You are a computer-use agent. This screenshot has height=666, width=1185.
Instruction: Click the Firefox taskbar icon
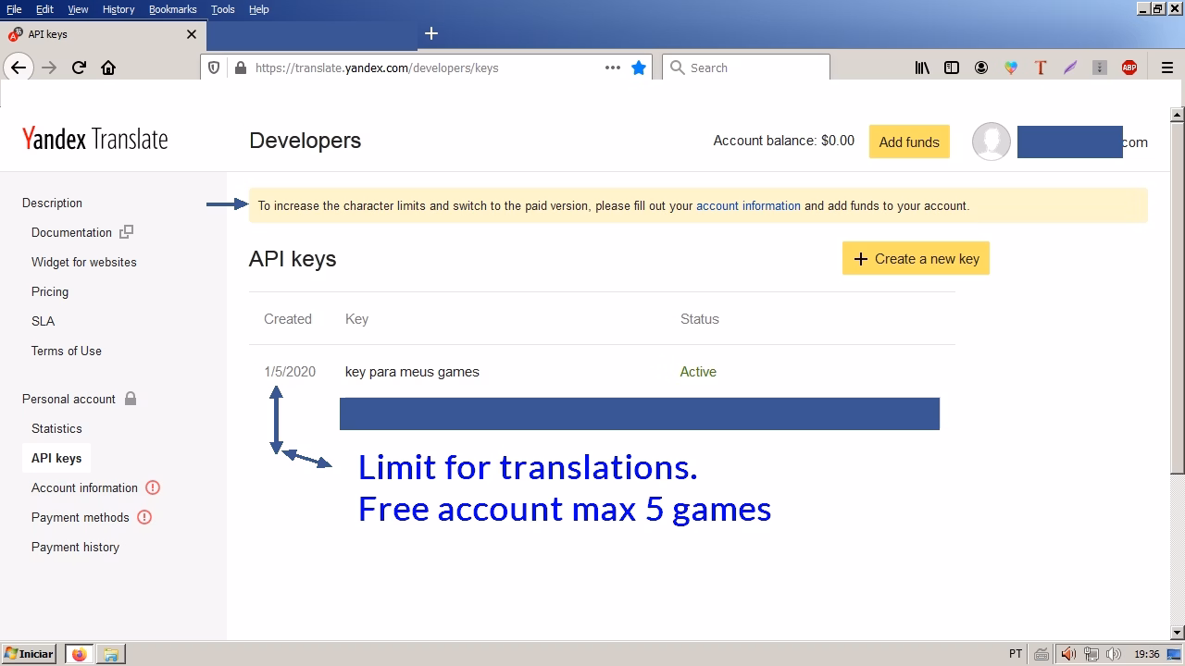click(x=79, y=654)
